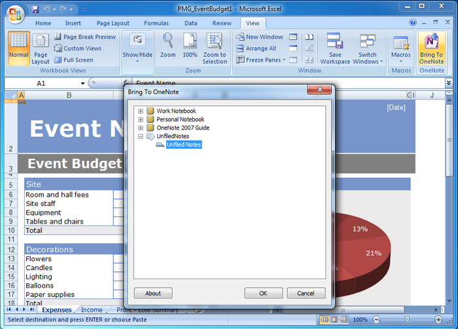458x329 pixels.
Task: Expand the formula bar
Action: click(449, 83)
